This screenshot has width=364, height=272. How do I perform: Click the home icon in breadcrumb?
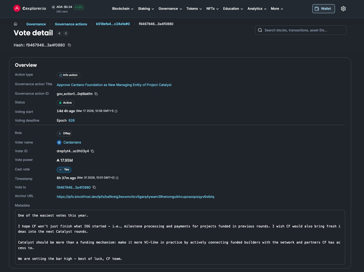[x=16, y=24]
